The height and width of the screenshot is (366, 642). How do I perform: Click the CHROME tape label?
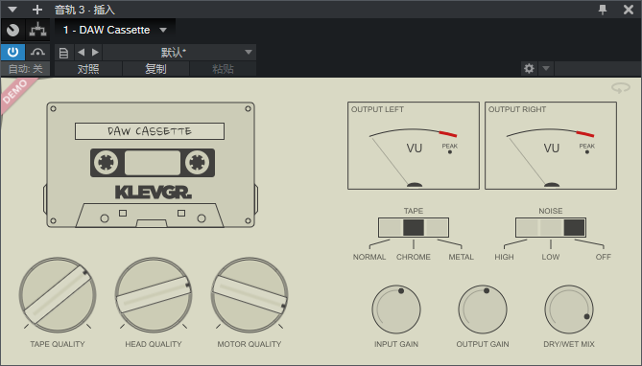coord(414,257)
